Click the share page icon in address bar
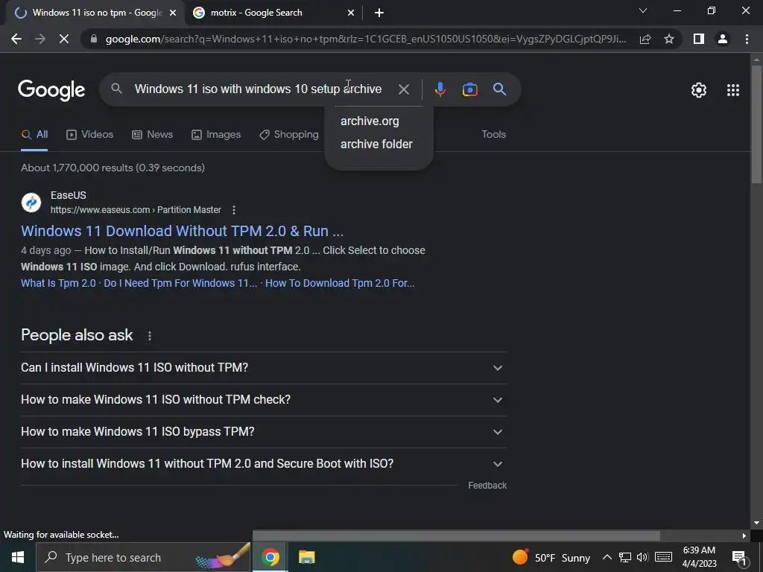763x572 pixels. (645, 39)
